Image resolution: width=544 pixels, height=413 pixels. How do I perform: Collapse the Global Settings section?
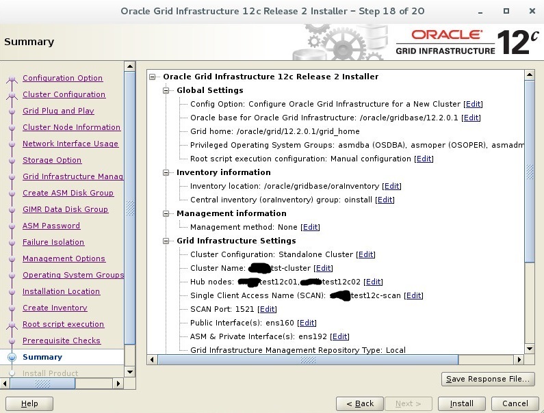click(166, 90)
